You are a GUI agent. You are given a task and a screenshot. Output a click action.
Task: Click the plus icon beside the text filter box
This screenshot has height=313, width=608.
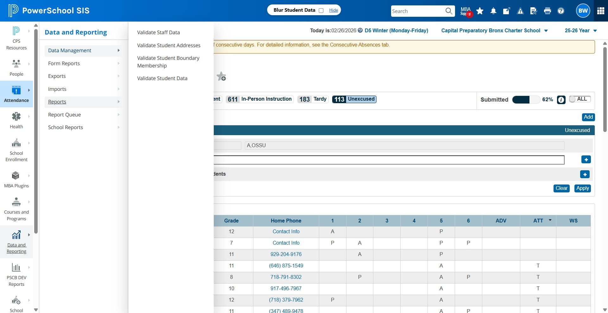coord(586,160)
